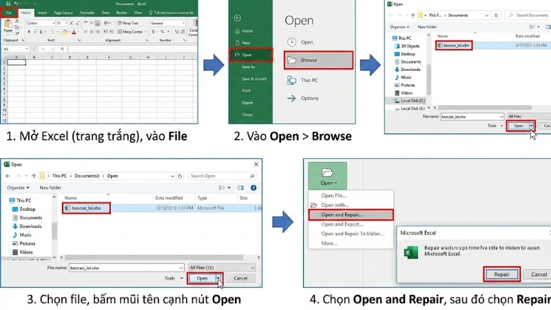The width and height of the screenshot is (551, 310).
Task: Click the Paste icon in the Clipboard group
Action: pos(8,25)
